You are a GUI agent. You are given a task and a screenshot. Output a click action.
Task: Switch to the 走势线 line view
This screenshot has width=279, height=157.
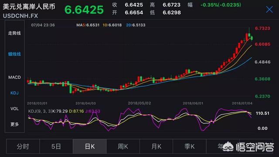pyautogui.click(x=14, y=33)
